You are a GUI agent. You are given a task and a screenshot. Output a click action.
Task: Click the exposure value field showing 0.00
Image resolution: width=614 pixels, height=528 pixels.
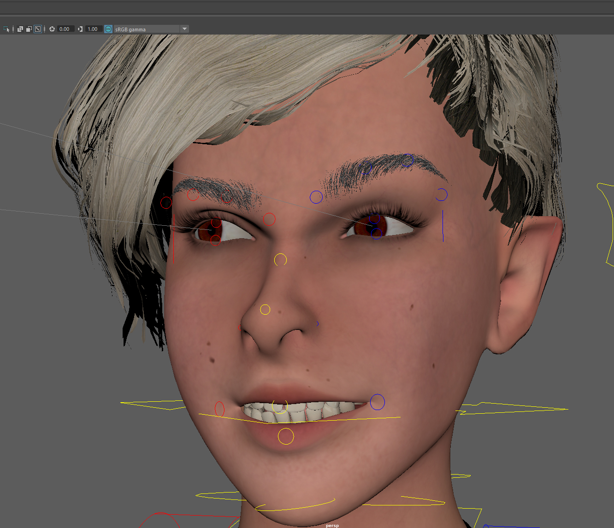[65, 29]
